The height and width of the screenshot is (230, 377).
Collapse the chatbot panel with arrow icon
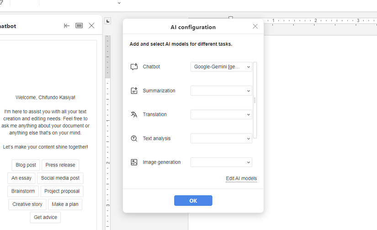67,26
